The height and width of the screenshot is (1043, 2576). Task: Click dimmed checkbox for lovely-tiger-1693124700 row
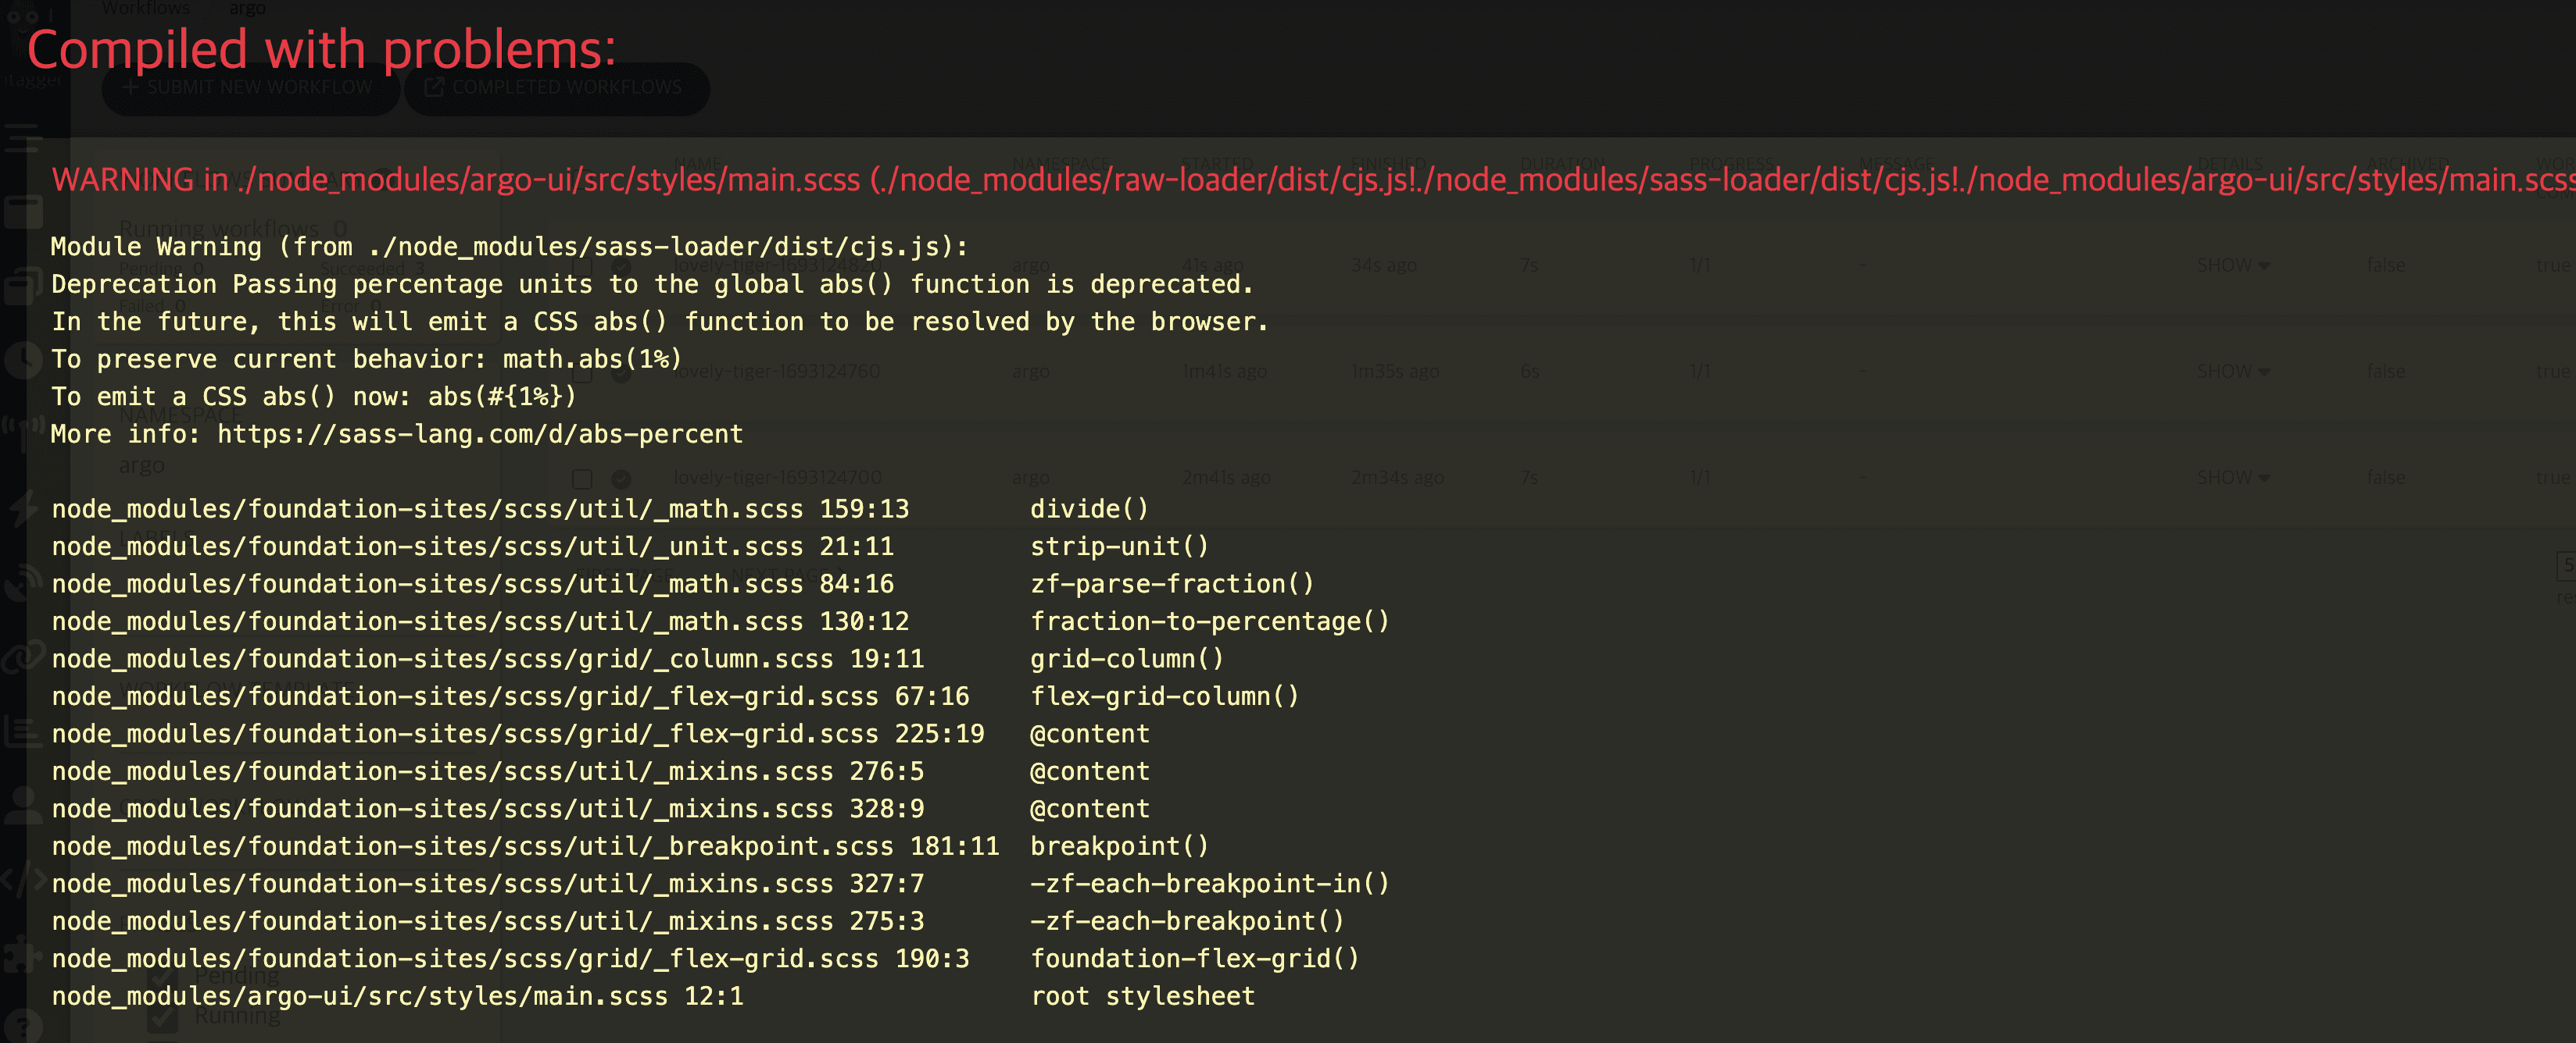point(582,479)
